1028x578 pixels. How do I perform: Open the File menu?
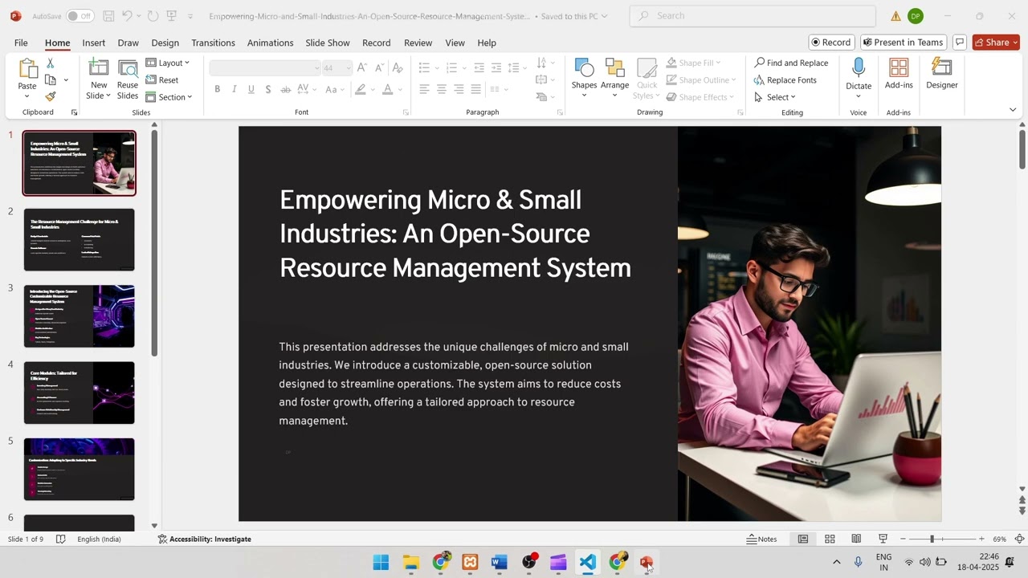(x=21, y=43)
